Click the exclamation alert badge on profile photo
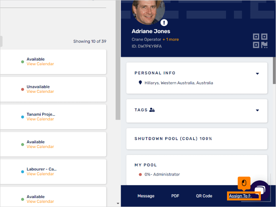Viewport: 276px width, 207px height. pyautogui.click(x=164, y=22)
